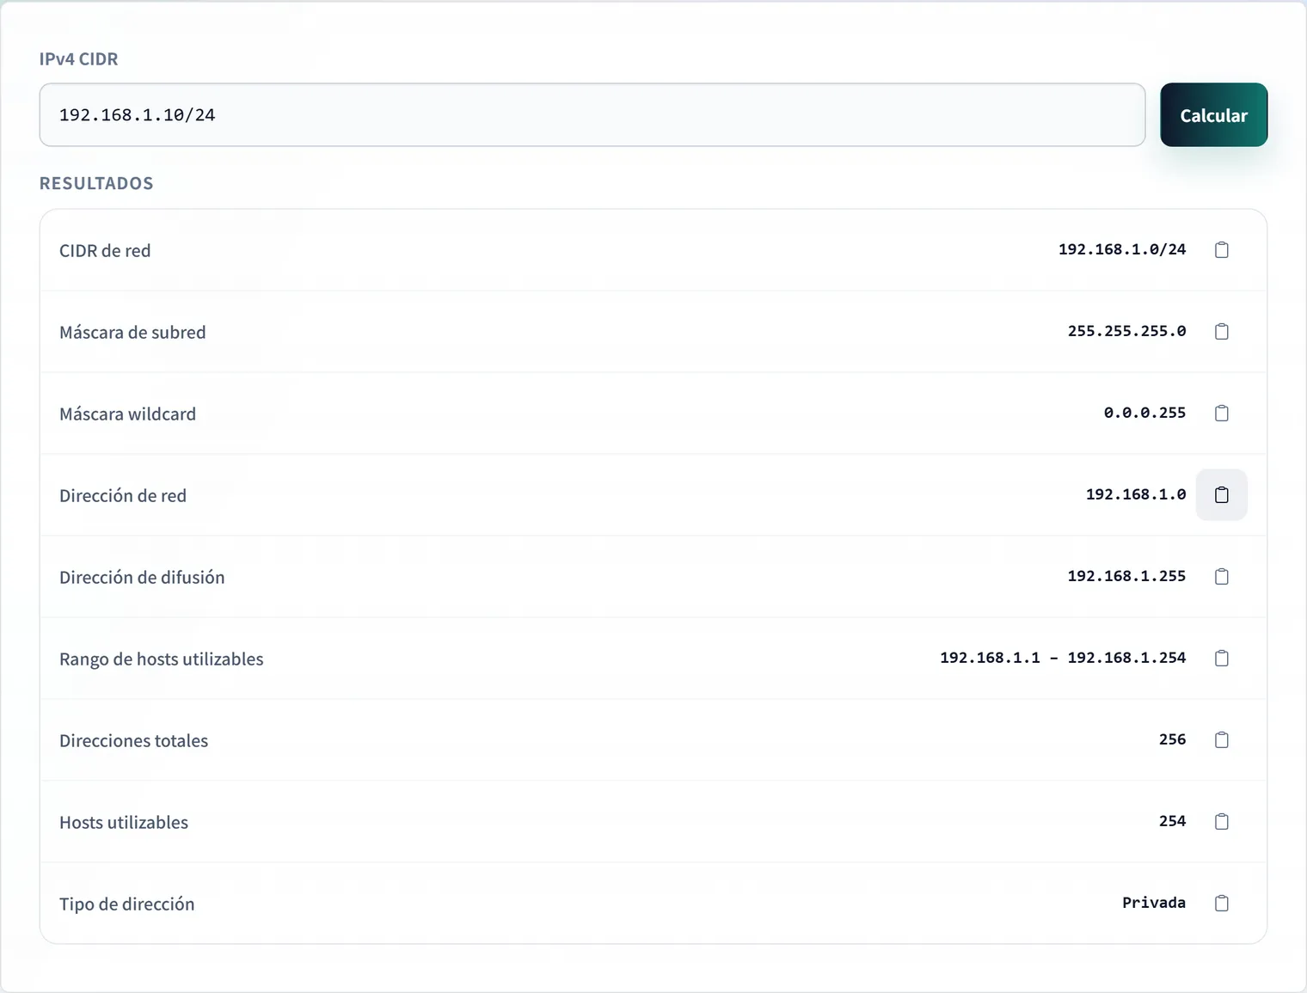
Task: Click the Dirección de red label
Action: (123, 496)
